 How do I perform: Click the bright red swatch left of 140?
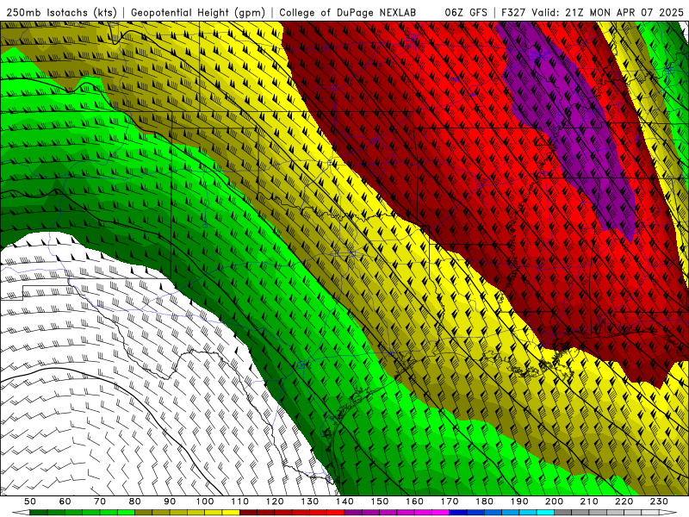(x=336, y=513)
